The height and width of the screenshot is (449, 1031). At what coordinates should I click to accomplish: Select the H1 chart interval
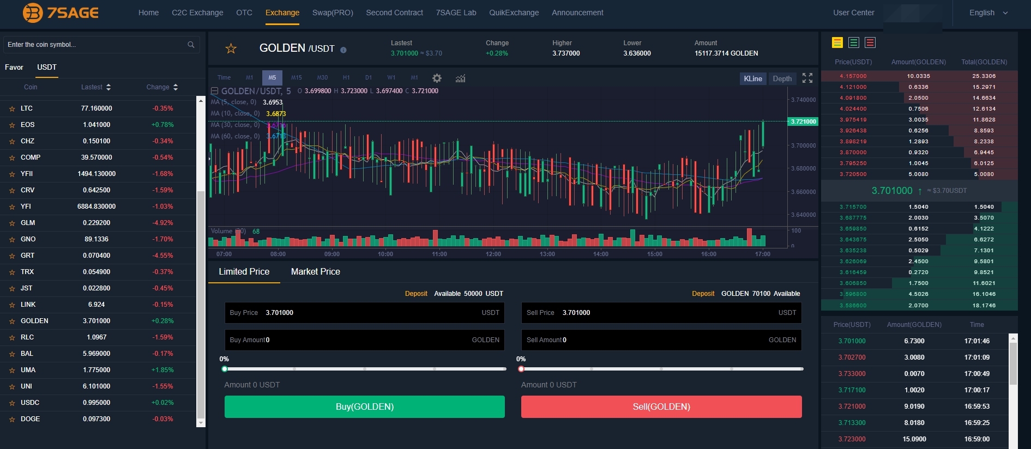coord(346,78)
